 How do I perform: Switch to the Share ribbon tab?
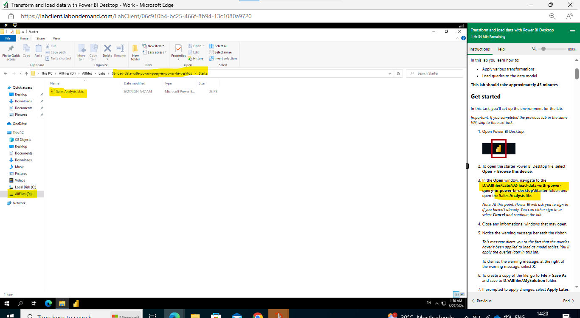pos(40,38)
